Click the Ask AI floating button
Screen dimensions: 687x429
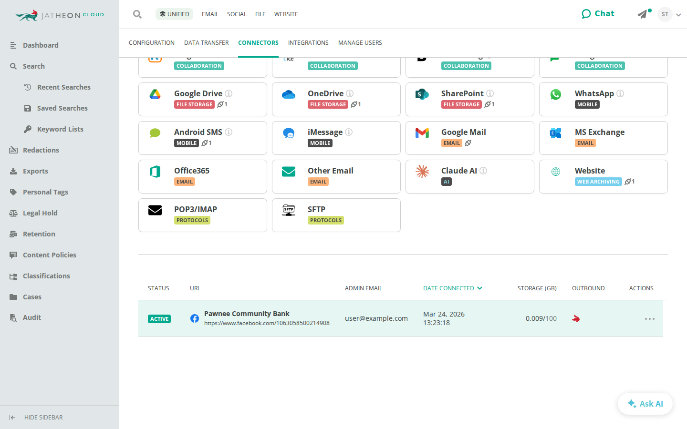click(x=645, y=404)
